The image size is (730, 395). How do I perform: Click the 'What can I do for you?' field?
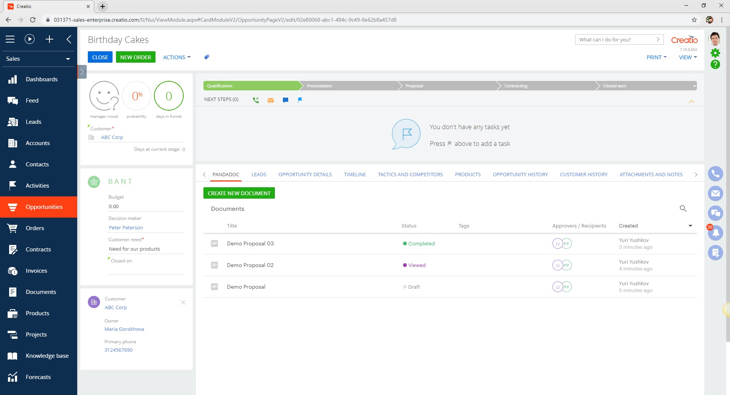[x=615, y=39]
